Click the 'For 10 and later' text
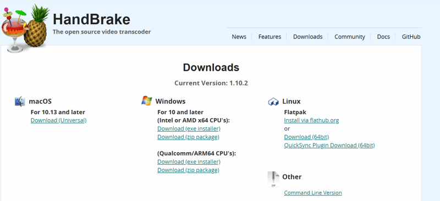Image resolution: width=440 pixels, height=201 pixels. [x=180, y=112]
